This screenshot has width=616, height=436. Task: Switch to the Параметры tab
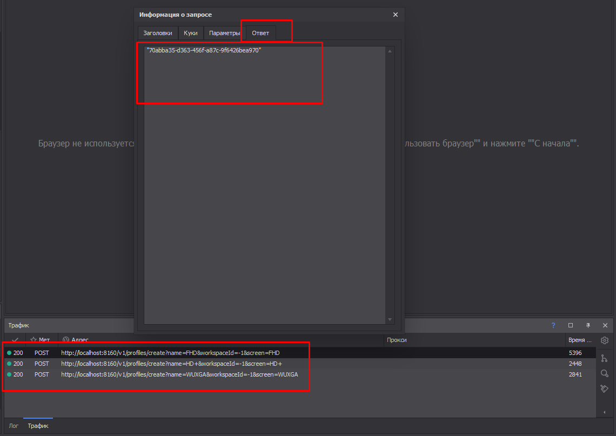(x=224, y=33)
